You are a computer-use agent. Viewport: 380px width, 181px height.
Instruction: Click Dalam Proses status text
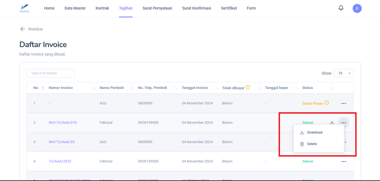click(x=313, y=103)
